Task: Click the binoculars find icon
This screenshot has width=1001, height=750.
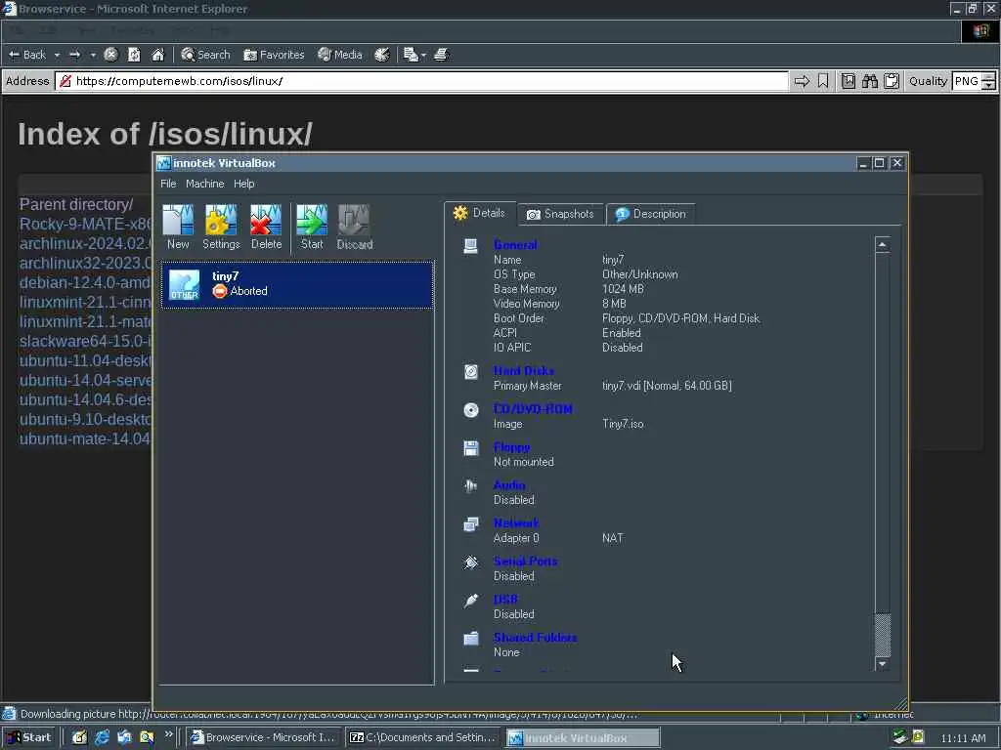Action: [x=869, y=81]
